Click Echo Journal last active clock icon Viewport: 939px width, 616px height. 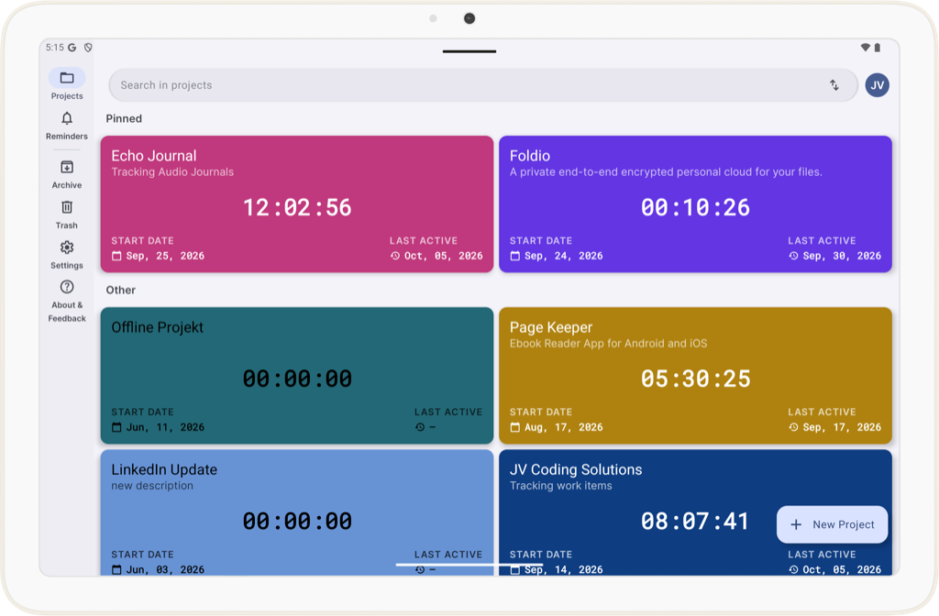tap(395, 256)
